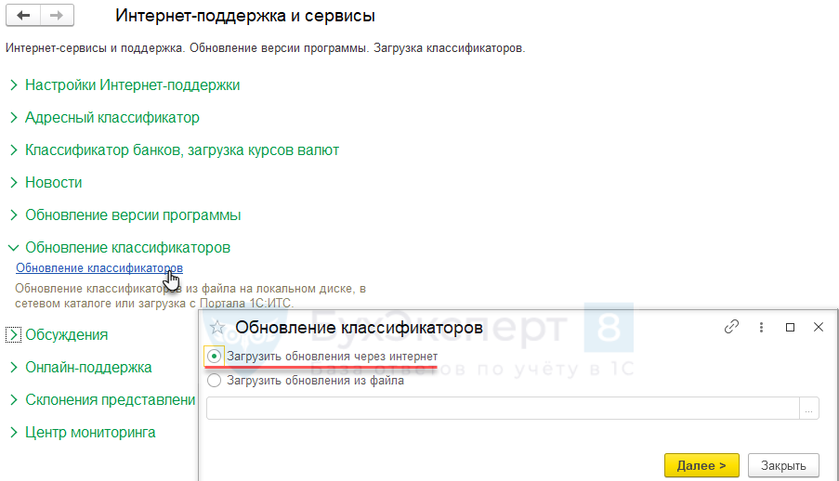
Task: Expand the Центр мониторинга section
Action: 14,433
